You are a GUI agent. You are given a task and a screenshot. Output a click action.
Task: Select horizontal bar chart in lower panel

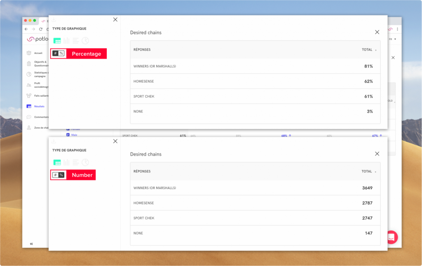(76, 163)
